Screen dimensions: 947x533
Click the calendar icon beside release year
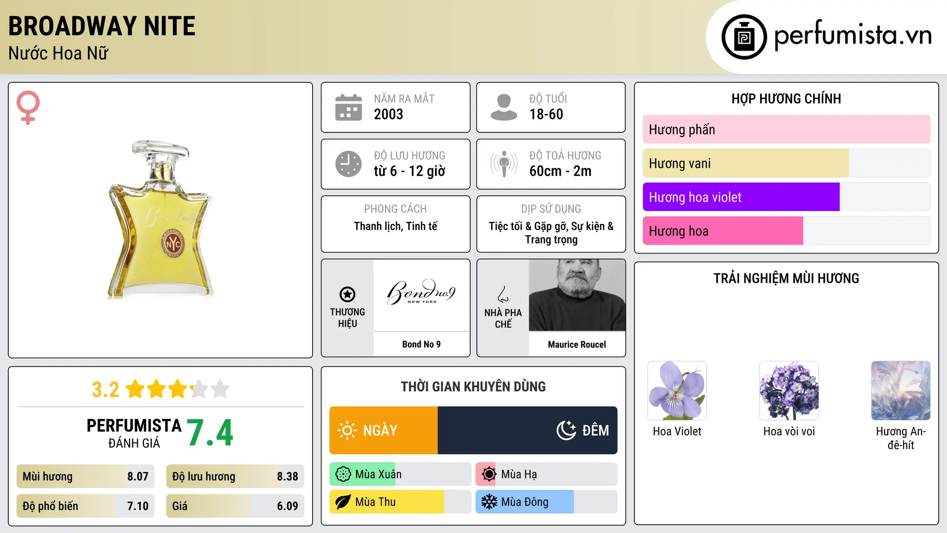coord(349,107)
